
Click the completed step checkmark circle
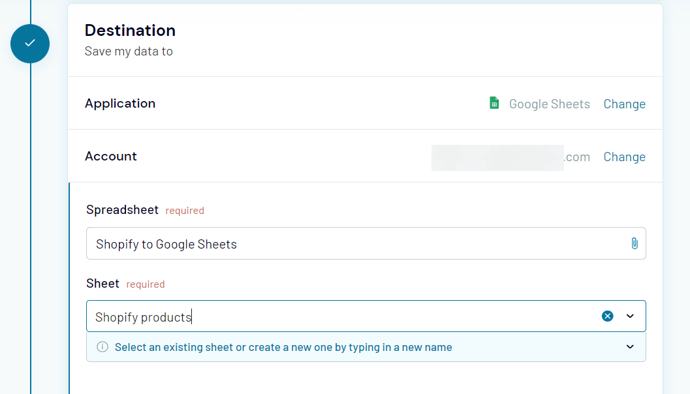pyautogui.click(x=30, y=43)
